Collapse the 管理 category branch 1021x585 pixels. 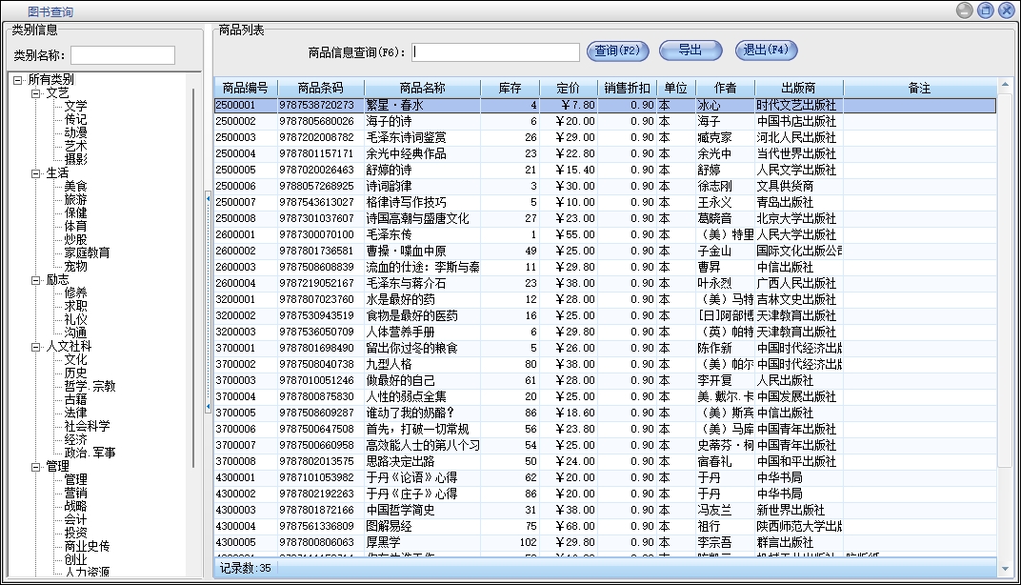(x=36, y=467)
